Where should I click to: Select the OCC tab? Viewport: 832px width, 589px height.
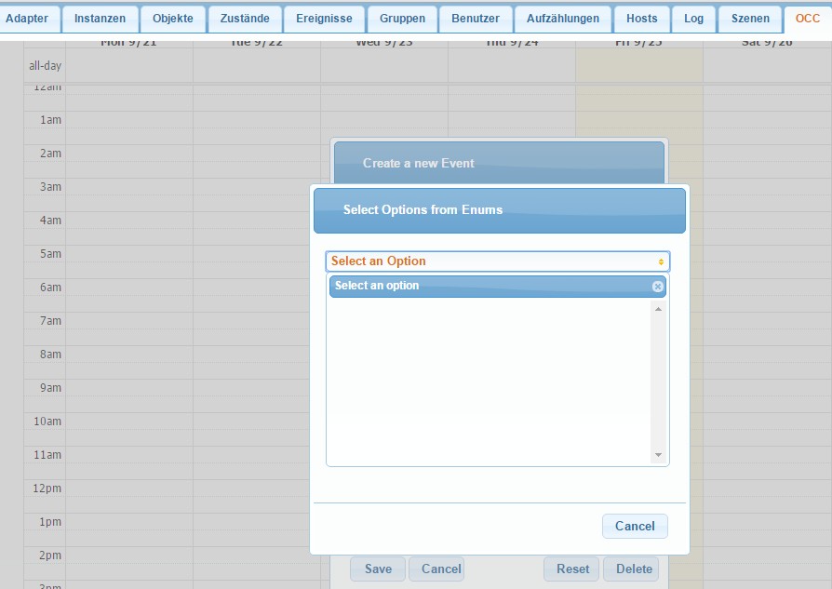[x=808, y=19]
